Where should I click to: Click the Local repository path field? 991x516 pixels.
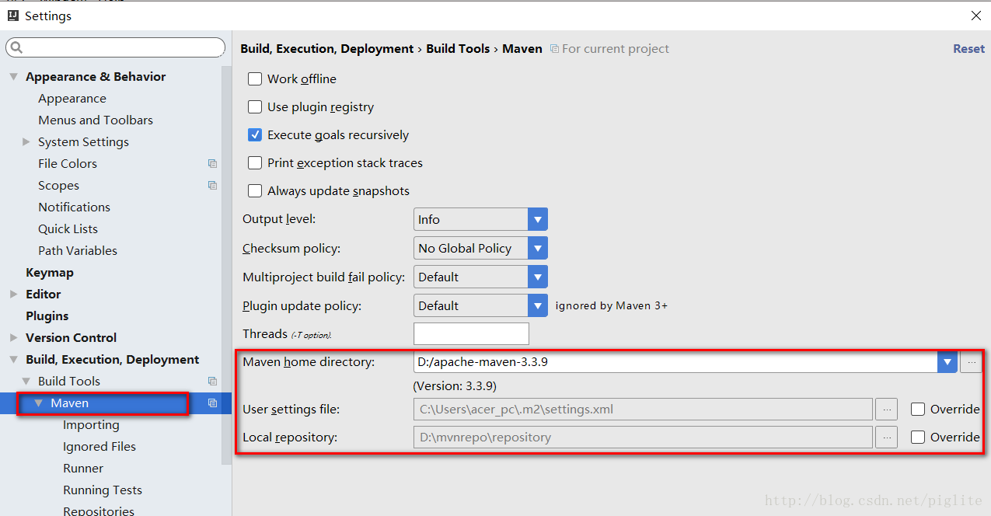click(x=643, y=437)
